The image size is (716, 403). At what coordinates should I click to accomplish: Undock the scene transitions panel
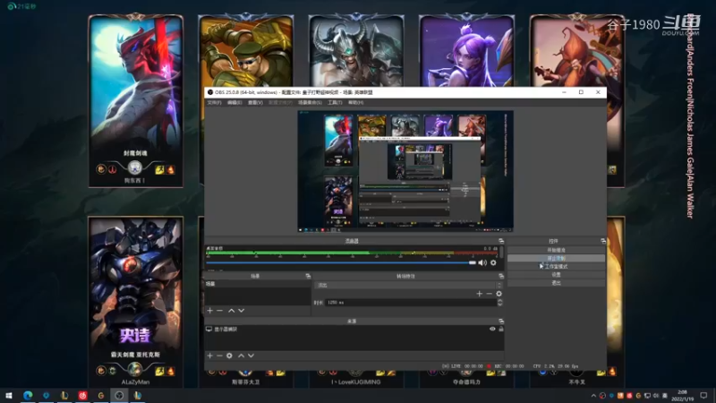click(501, 276)
